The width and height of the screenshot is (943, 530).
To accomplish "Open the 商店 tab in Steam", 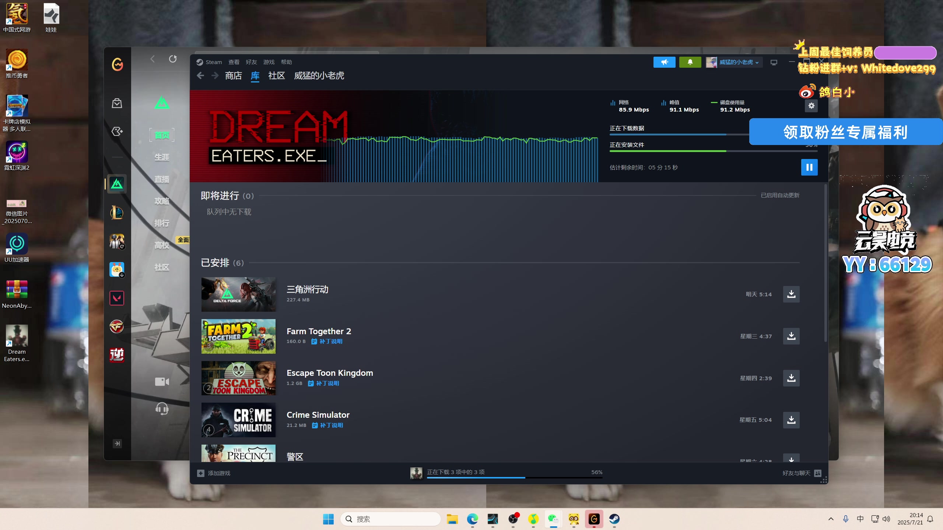I will 234,75.
